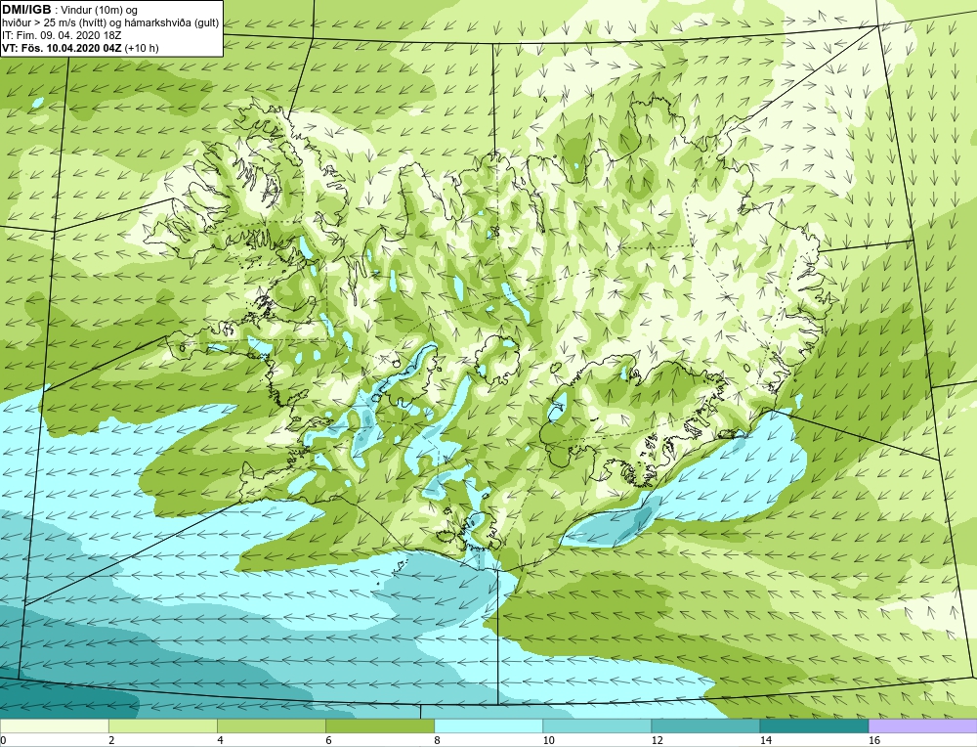Click the legend value label "14"

pyautogui.click(x=765, y=740)
